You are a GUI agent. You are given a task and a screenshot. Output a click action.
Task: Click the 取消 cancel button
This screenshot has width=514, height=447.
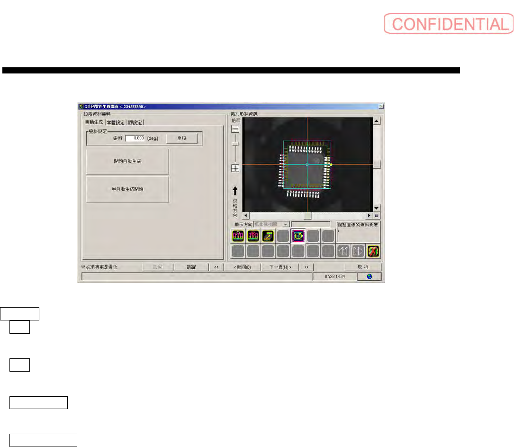coord(362,267)
